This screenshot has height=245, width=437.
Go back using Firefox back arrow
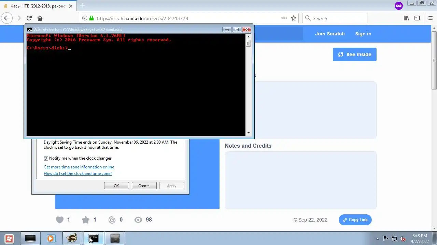tap(7, 18)
